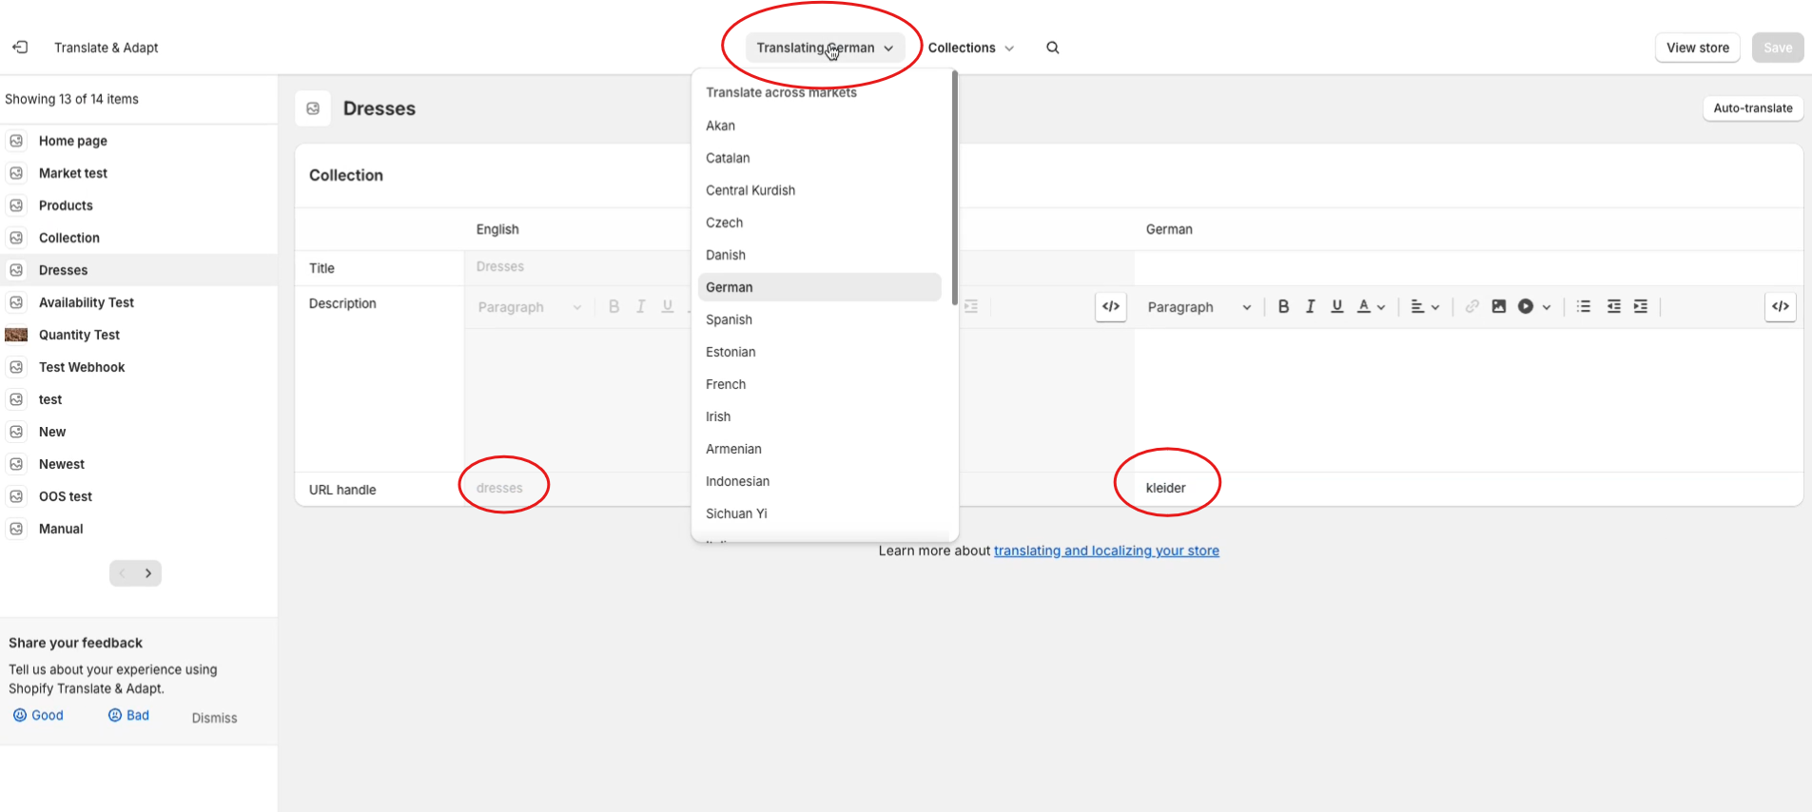Insert video icon in German editor
The image size is (1812, 812).
tap(1533, 306)
